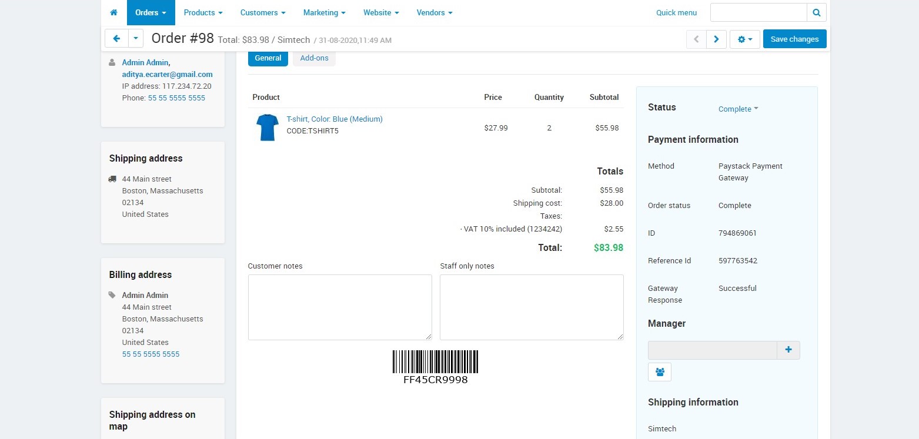Click the Paystack Payment Gateway method text
919x439 pixels.
pos(750,172)
